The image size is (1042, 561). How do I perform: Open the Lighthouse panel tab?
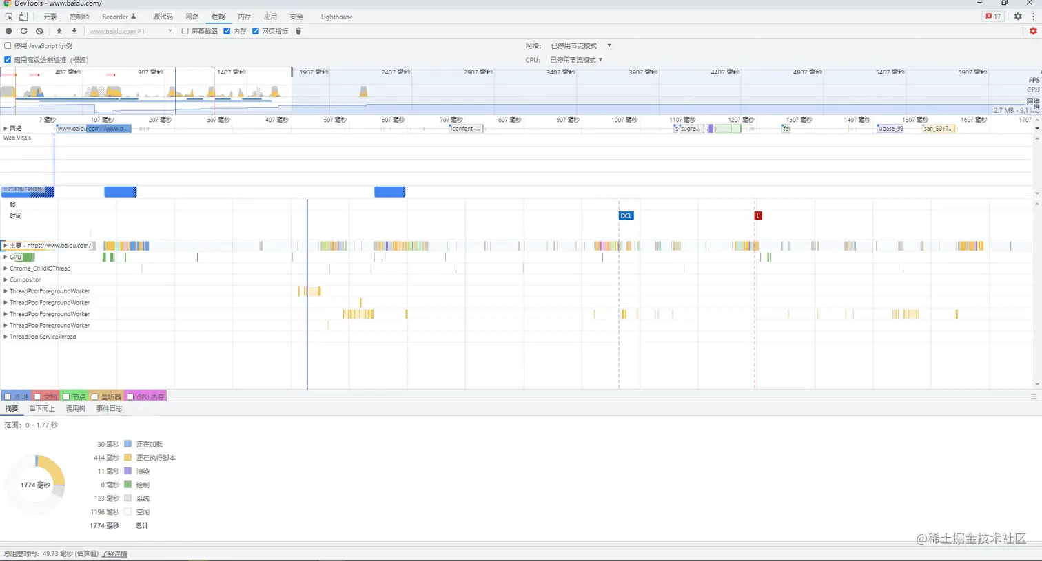pos(336,17)
